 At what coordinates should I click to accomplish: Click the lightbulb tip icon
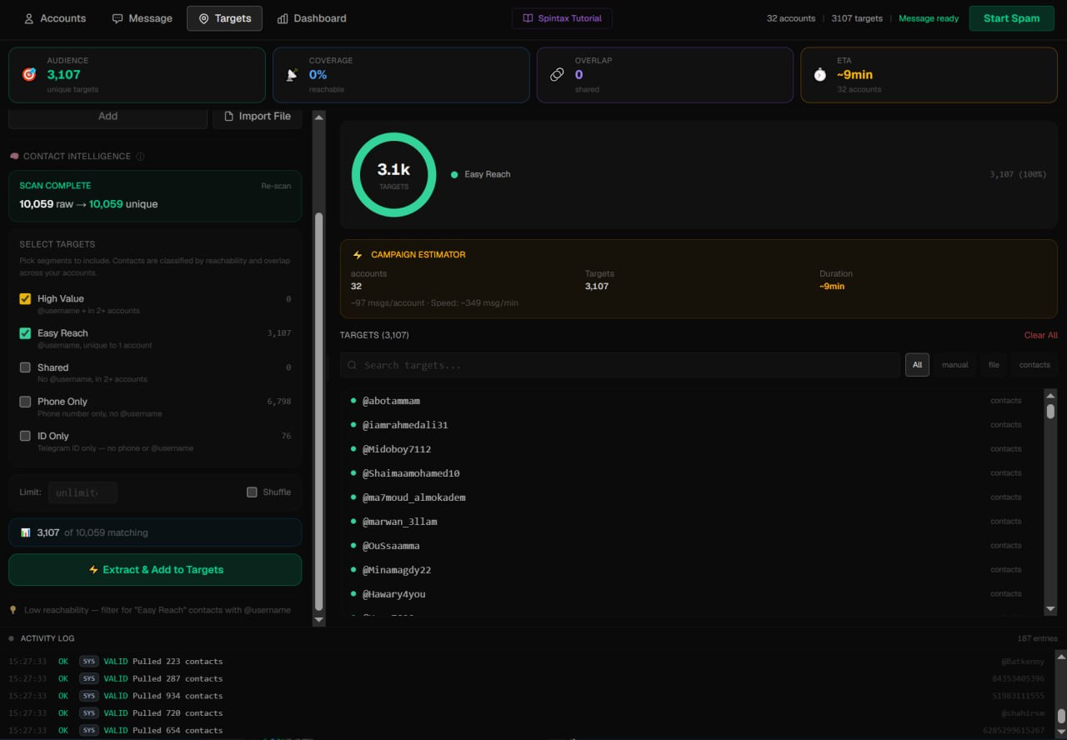coord(13,610)
